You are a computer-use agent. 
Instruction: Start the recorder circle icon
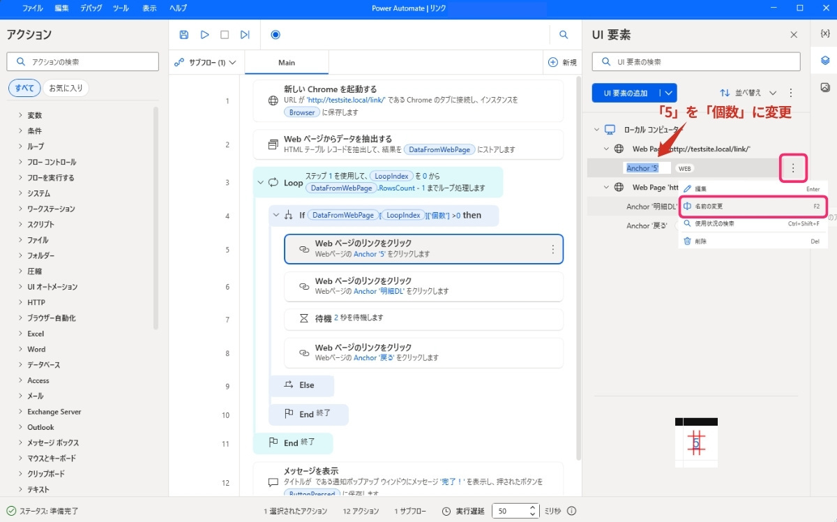point(276,34)
